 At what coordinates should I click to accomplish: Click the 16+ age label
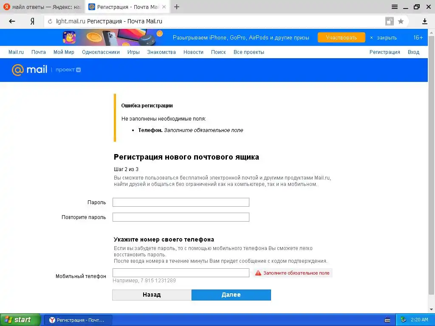[x=418, y=37]
